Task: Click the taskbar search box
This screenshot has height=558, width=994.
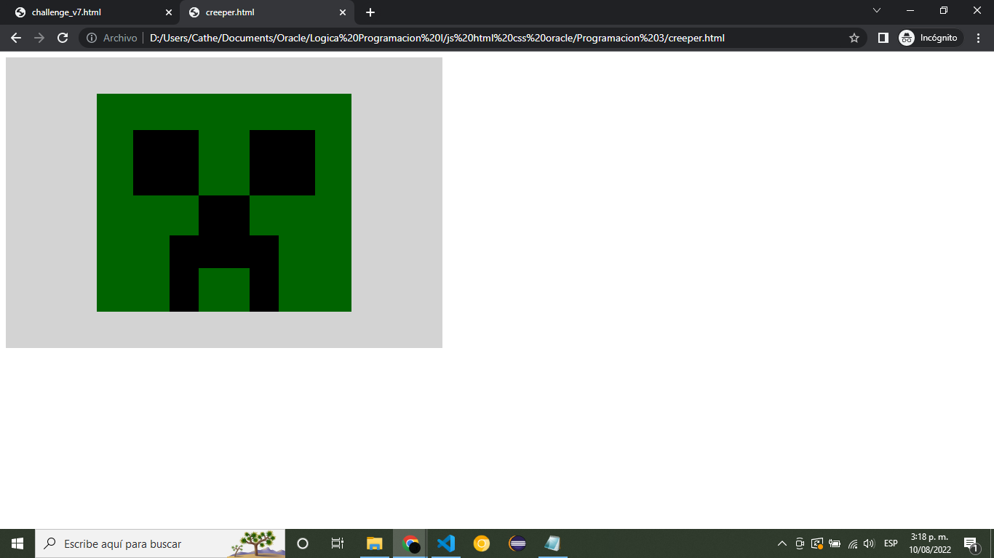Action: point(160,543)
